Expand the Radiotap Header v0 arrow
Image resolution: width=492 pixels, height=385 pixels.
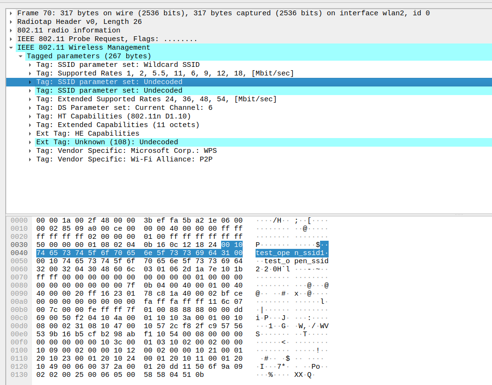11,22
